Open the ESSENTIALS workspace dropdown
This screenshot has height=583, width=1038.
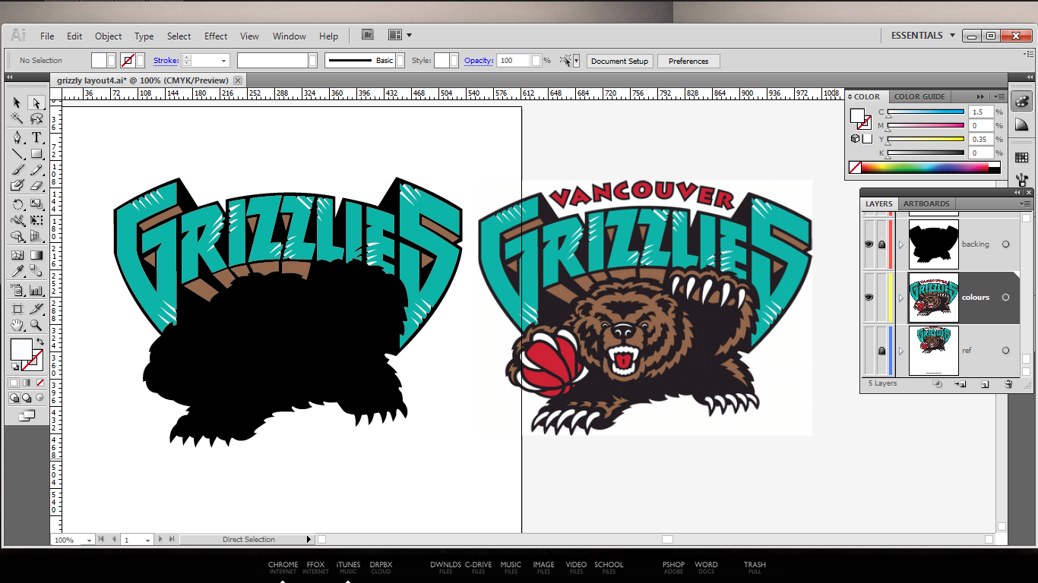(922, 35)
